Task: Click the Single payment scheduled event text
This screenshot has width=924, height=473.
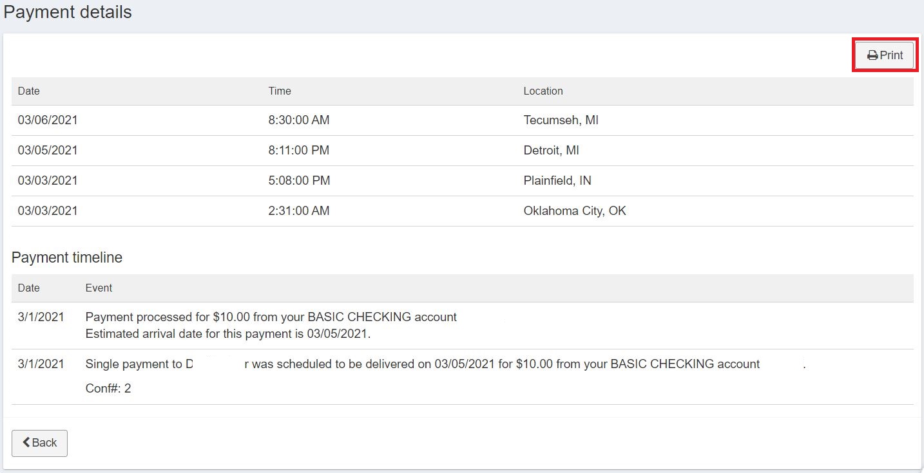Action: [x=422, y=364]
